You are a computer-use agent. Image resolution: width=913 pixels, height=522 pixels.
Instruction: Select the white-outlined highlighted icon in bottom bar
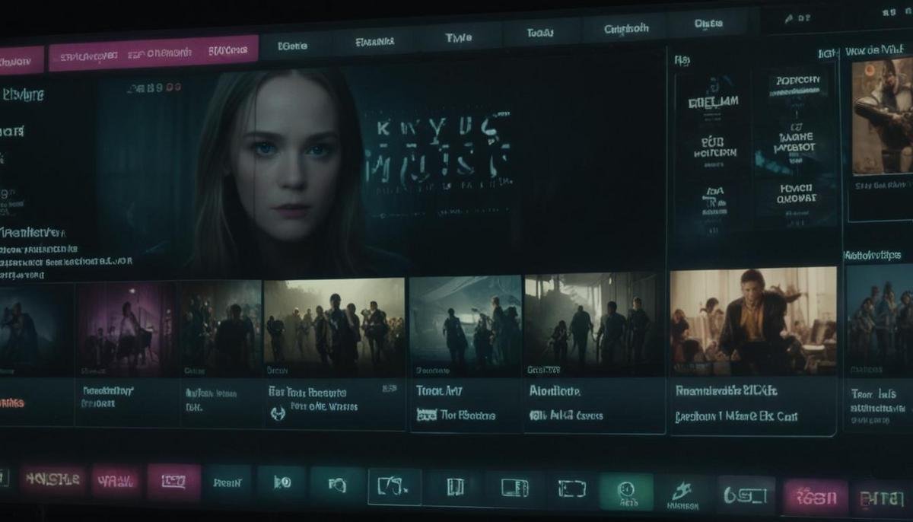394,486
